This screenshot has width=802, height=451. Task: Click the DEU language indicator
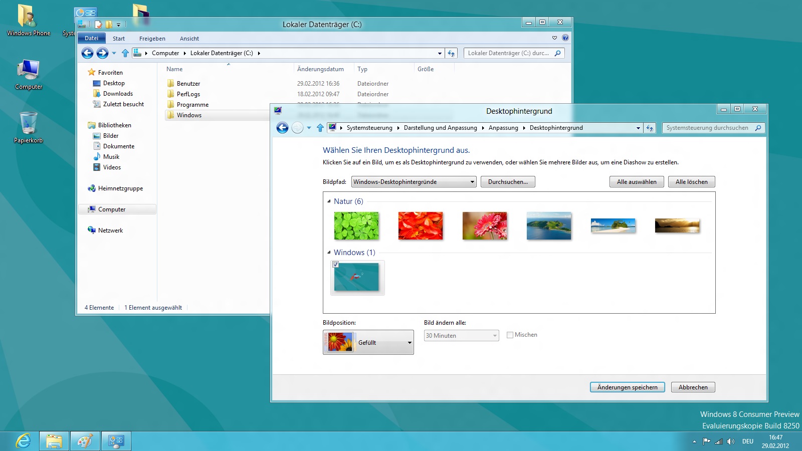click(748, 441)
